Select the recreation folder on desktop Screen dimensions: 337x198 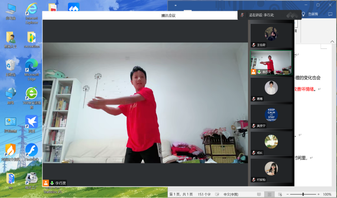[x=31, y=40]
